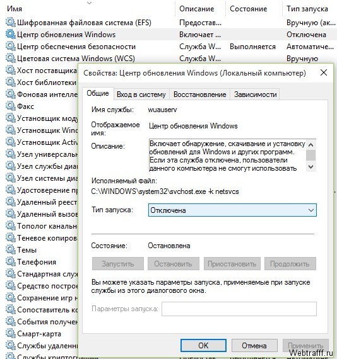Click the Приостановить button

tap(232, 264)
